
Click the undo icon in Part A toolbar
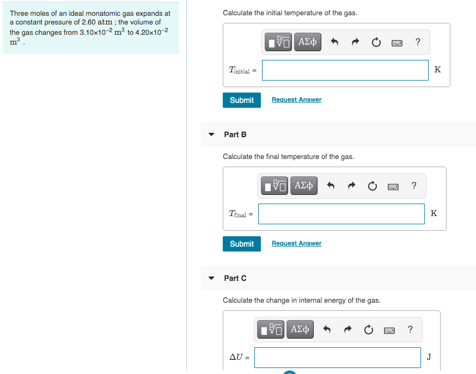(334, 42)
